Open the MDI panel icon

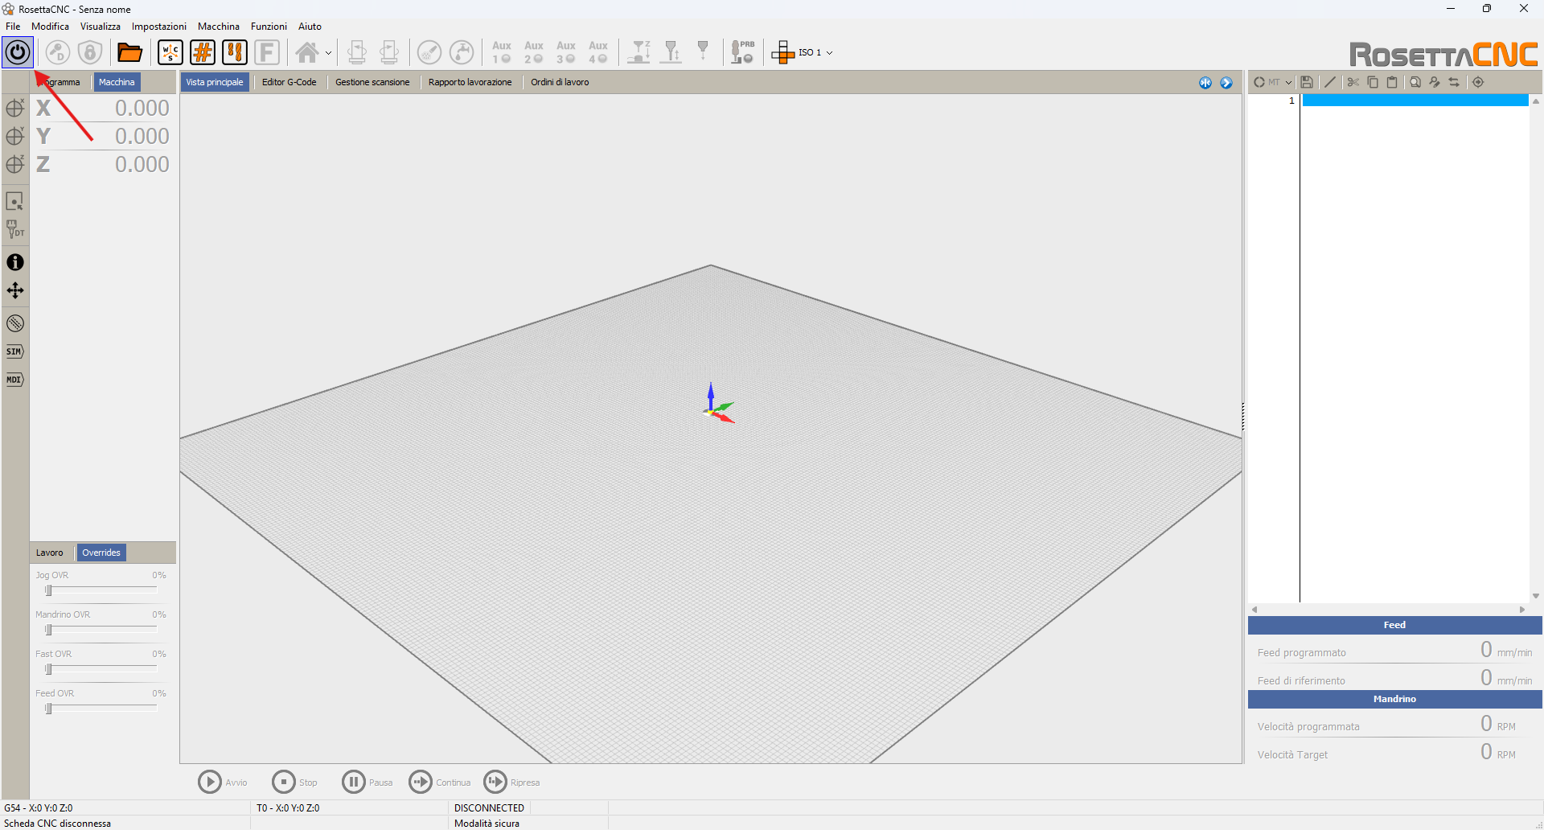click(14, 380)
